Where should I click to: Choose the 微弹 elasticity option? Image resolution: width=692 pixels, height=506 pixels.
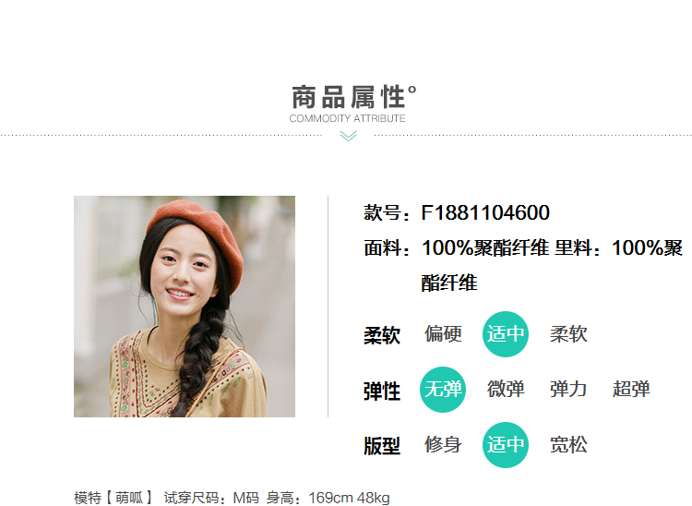[506, 390]
